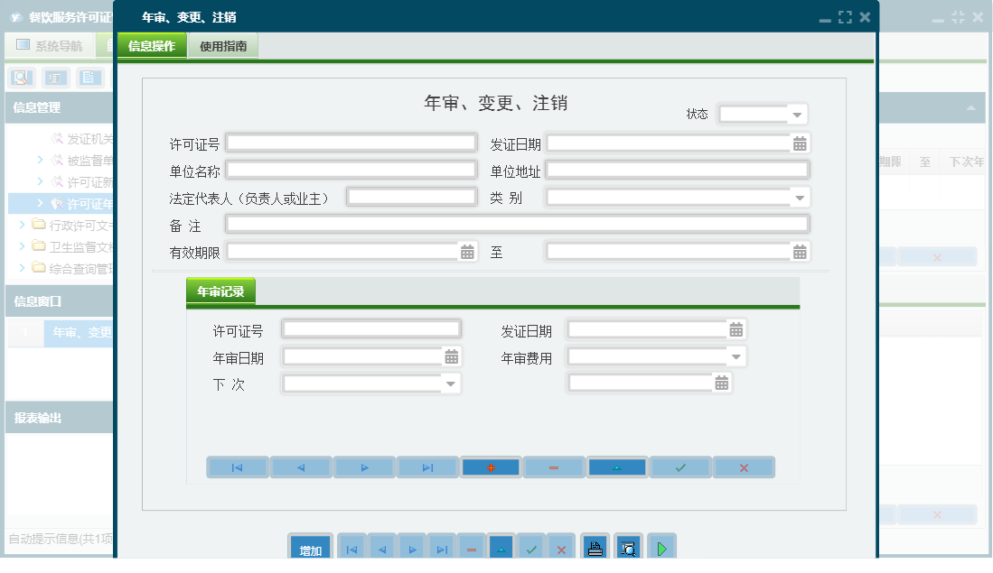Open the calendar picker for top 发证日期
Viewport: 993px width, 573px height.
(x=800, y=143)
